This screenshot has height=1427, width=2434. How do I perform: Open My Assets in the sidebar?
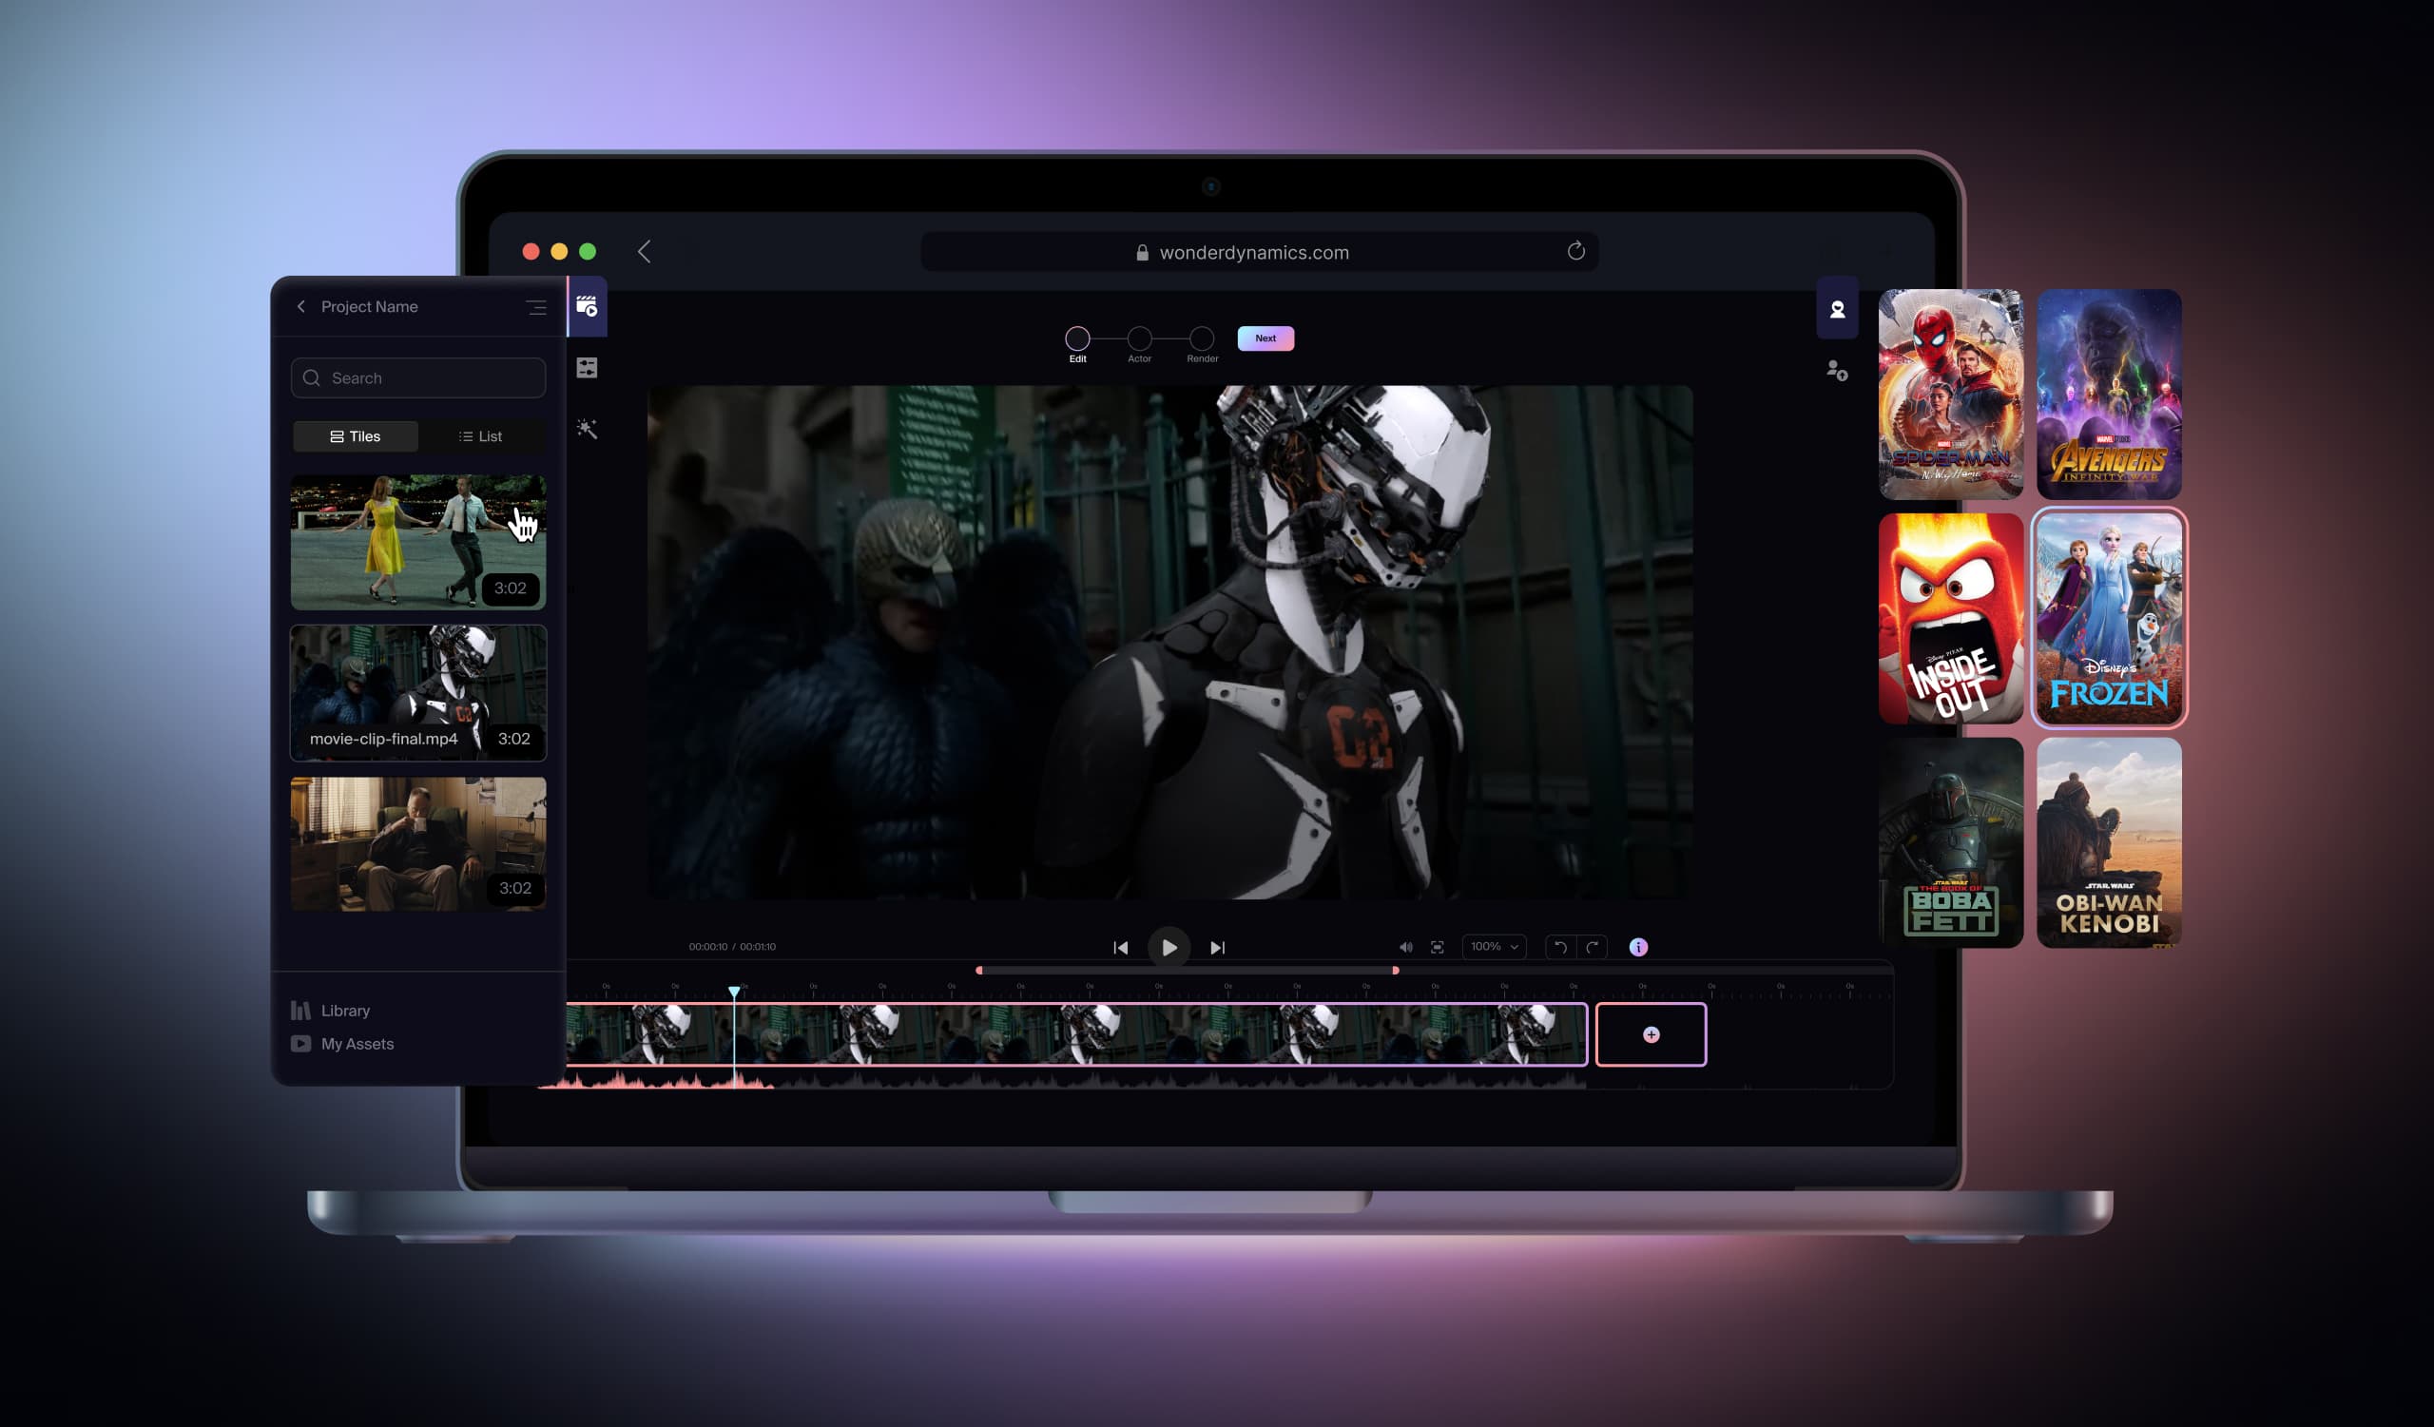[x=357, y=1044]
